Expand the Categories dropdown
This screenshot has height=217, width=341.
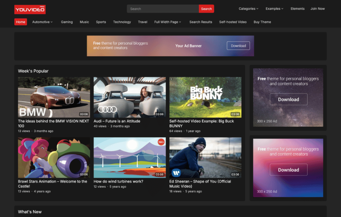point(248,9)
